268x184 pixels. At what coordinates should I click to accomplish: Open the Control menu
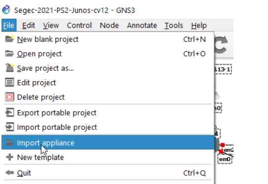click(79, 26)
